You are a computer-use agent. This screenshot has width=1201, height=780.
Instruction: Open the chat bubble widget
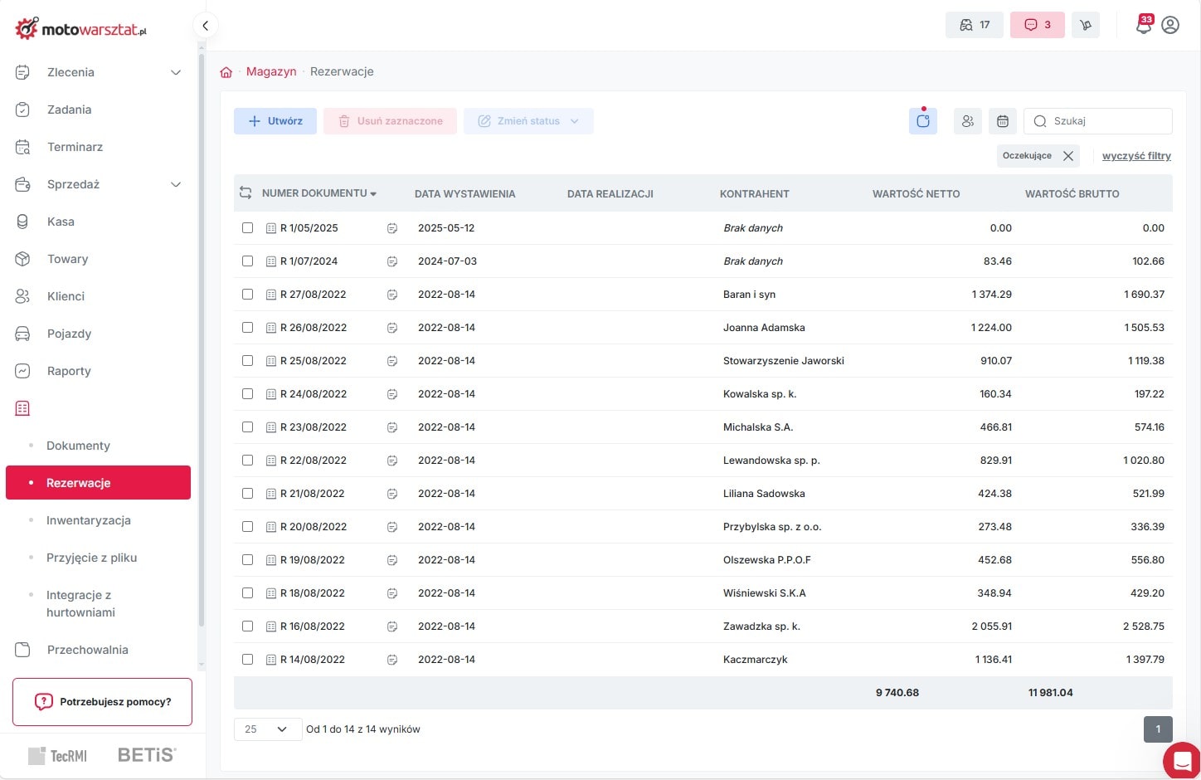tap(1182, 760)
